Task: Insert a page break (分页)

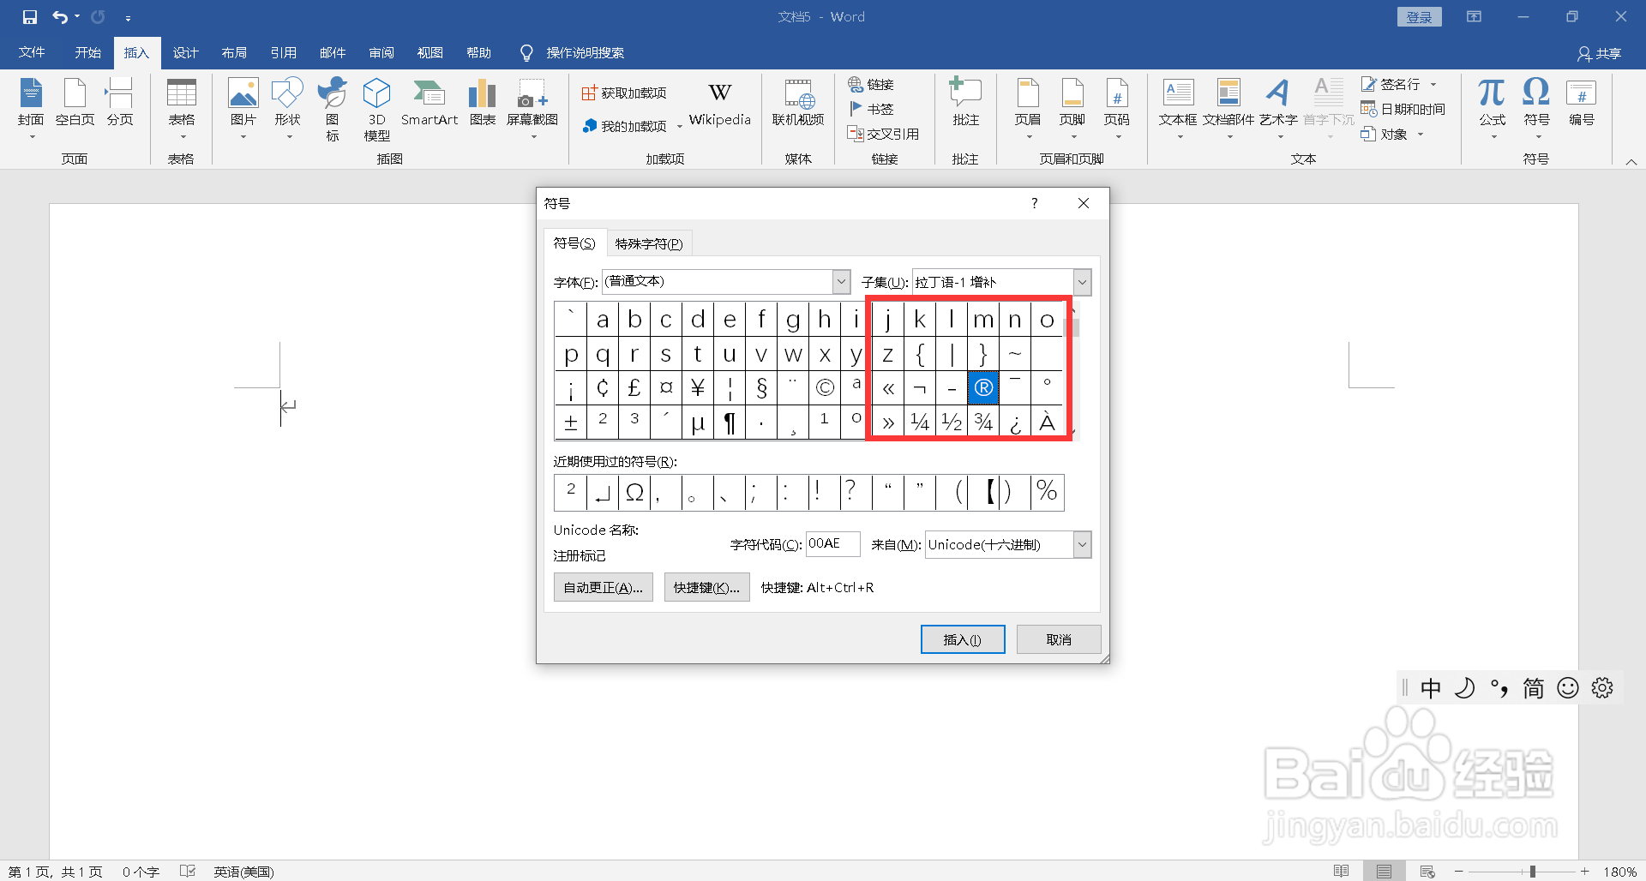Action: click(x=120, y=103)
